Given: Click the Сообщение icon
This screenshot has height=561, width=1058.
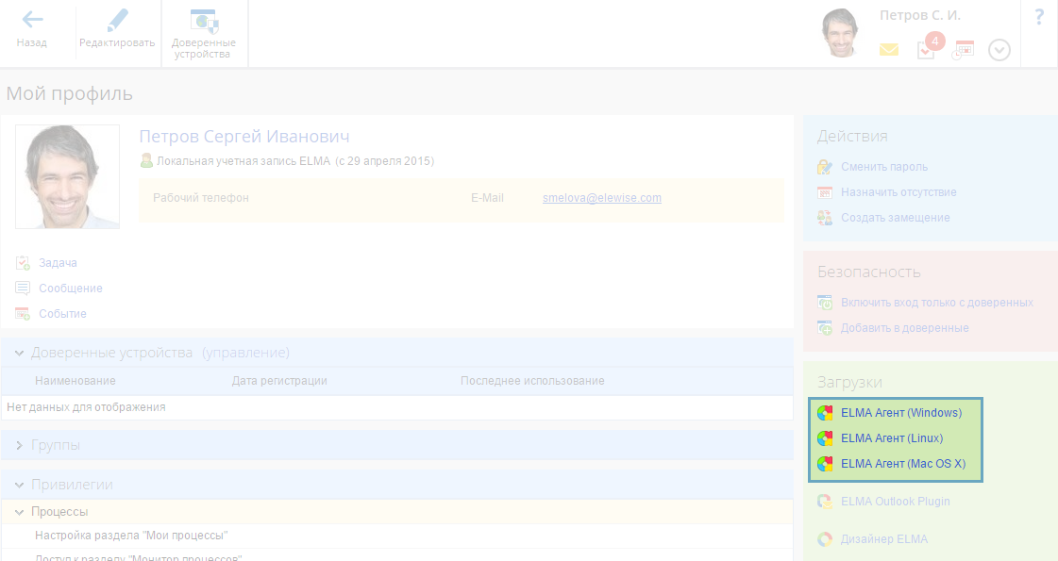Looking at the screenshot, I should click(23, 289).
